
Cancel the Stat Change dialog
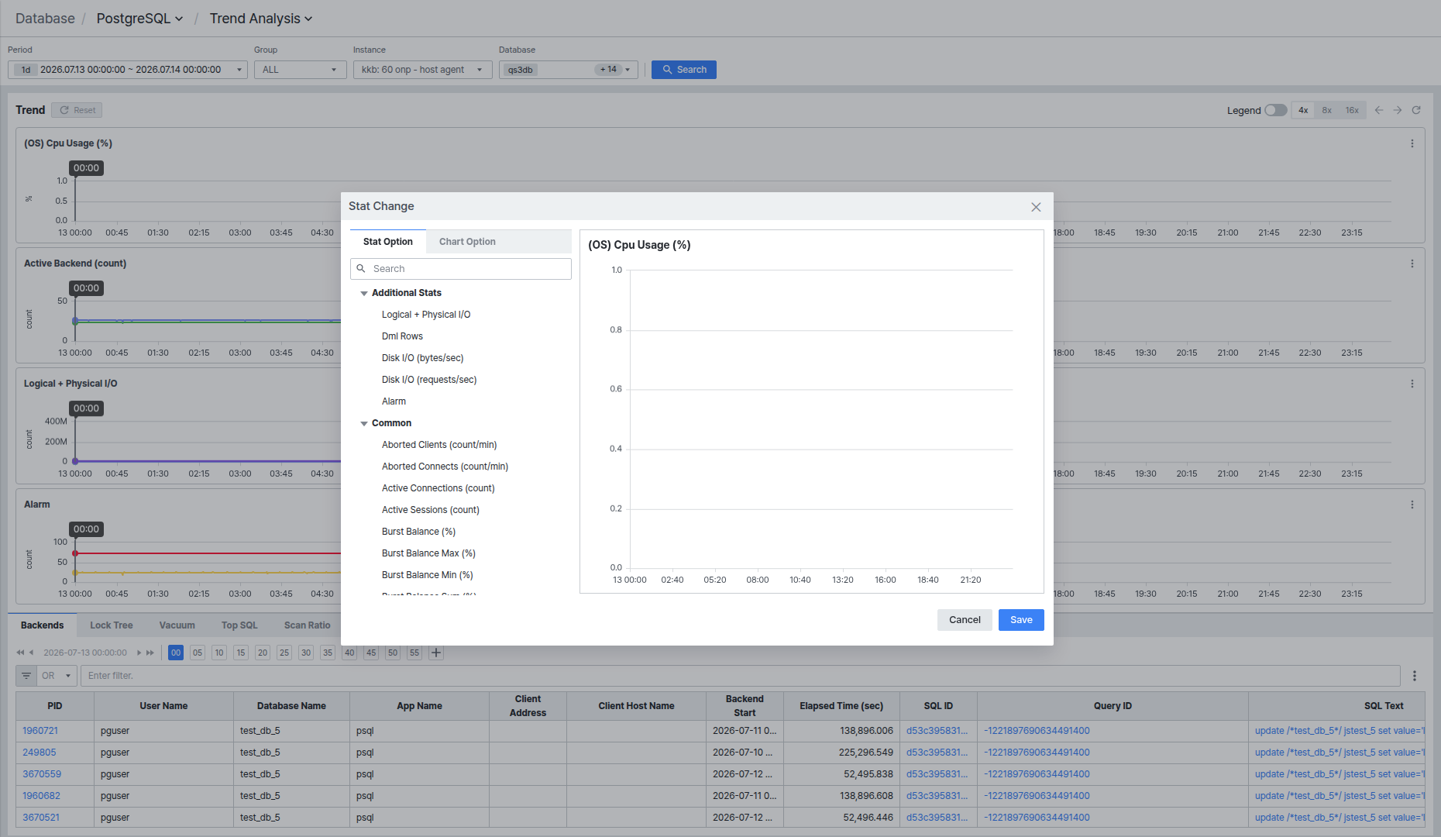[965, 620]
